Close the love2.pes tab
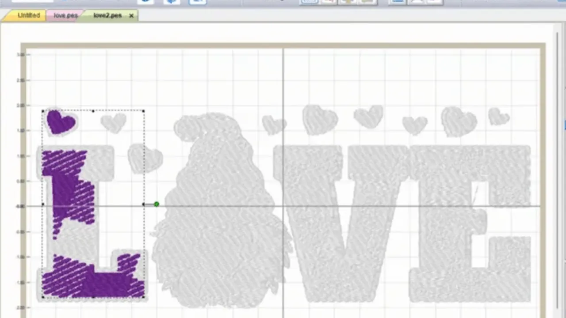The image size is (566, 318). 131,15
